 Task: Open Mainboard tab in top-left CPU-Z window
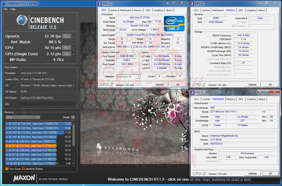pos(125,10)
